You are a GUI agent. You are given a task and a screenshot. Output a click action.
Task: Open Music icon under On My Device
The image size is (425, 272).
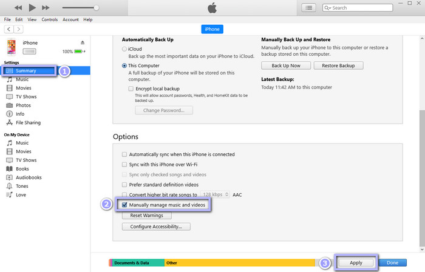[x=10, y=143]
